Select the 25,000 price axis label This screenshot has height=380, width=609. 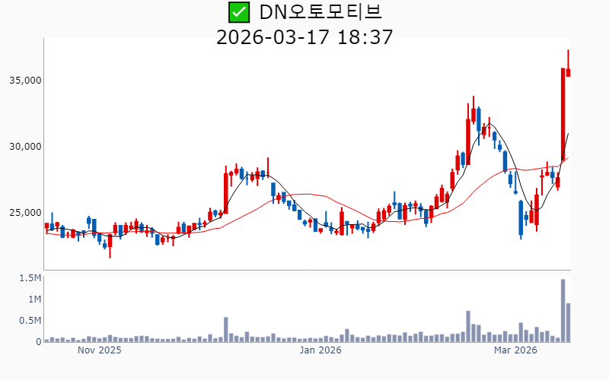click(24, 212)
